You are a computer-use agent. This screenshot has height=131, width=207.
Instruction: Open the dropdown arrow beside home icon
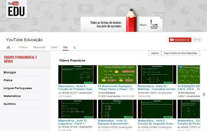tap(13, 47)
